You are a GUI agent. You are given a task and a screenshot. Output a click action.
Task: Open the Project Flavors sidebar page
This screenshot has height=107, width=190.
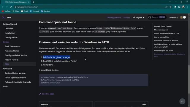tap(11, 60)
